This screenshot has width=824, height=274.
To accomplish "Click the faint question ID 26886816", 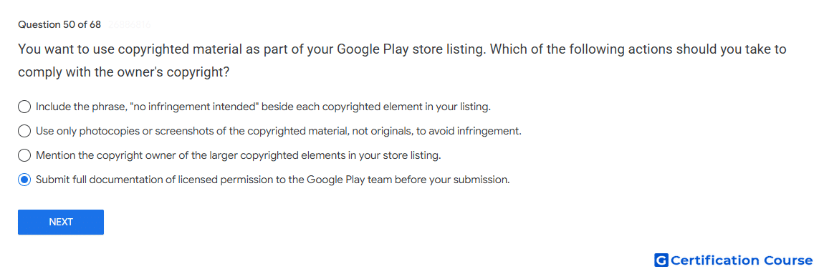I will point(130,24).
